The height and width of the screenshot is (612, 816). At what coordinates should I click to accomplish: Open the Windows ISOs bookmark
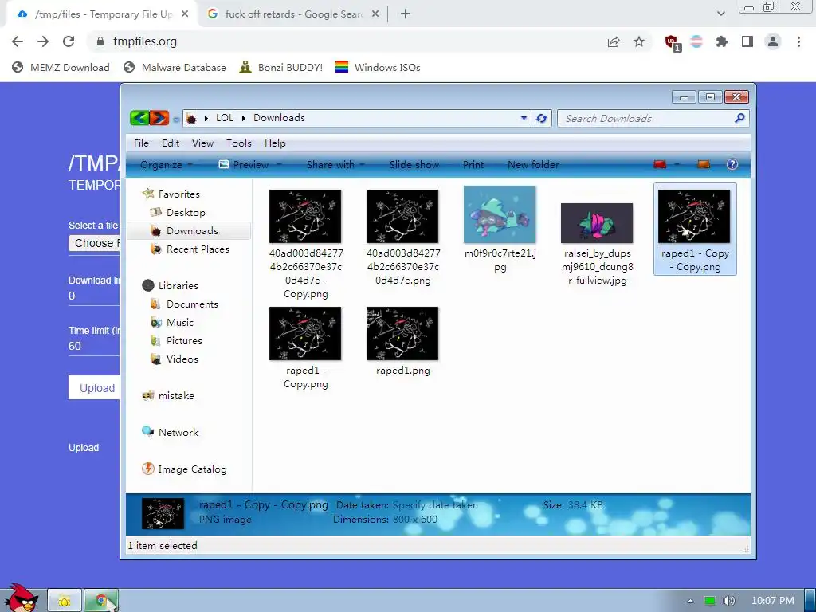(x=378, y=67)
